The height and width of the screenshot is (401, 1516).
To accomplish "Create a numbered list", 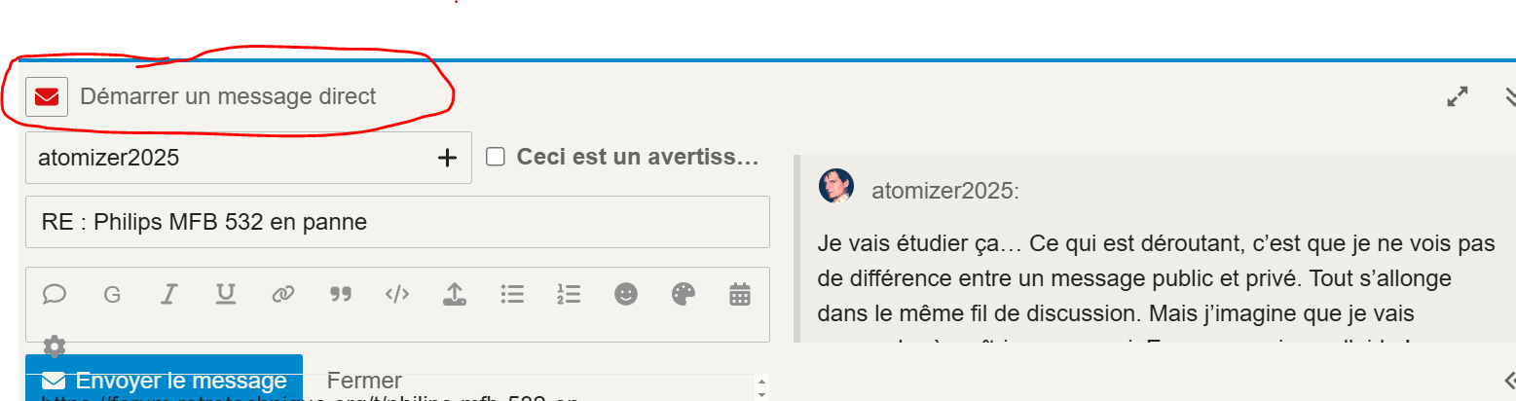I will tap(569, 294).
